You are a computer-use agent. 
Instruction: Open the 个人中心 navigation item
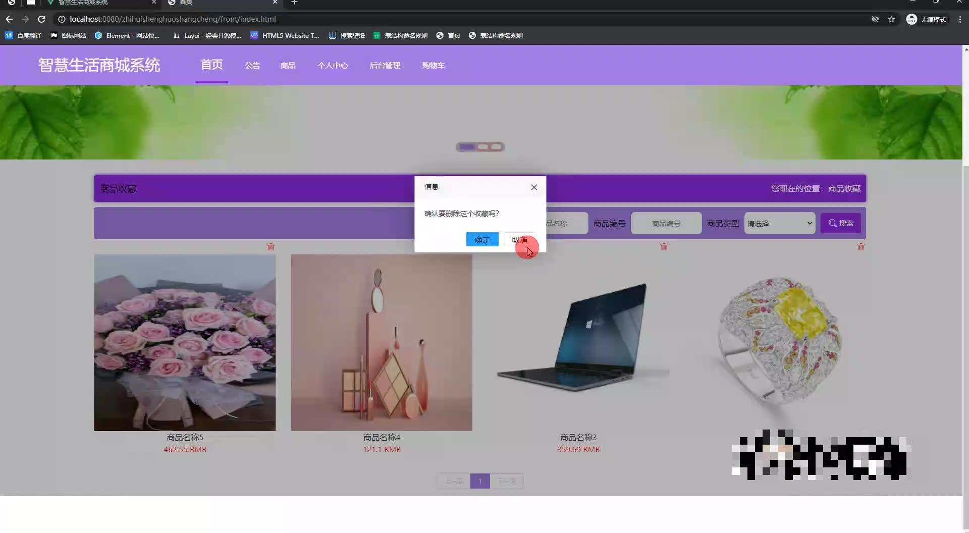pos(333,66)
